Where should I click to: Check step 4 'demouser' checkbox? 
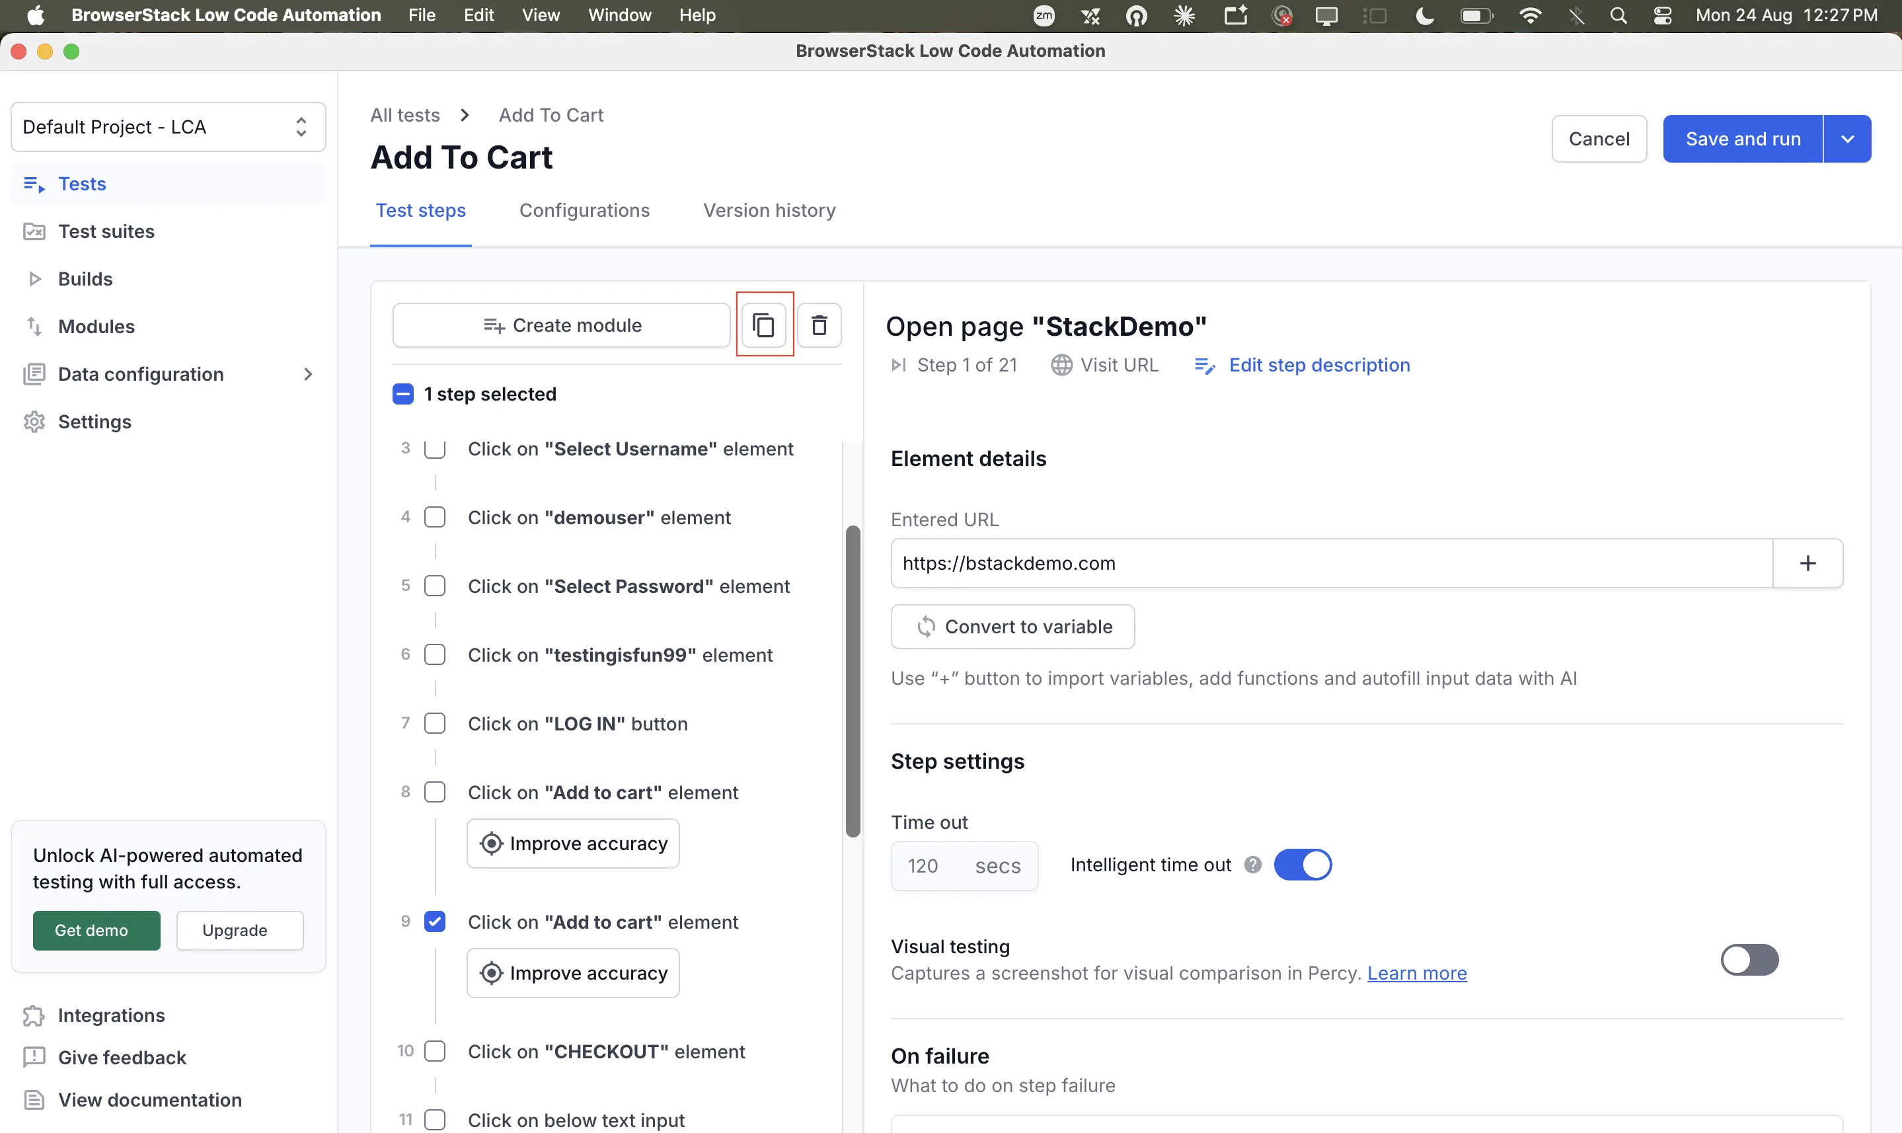(x=435, y=518)
